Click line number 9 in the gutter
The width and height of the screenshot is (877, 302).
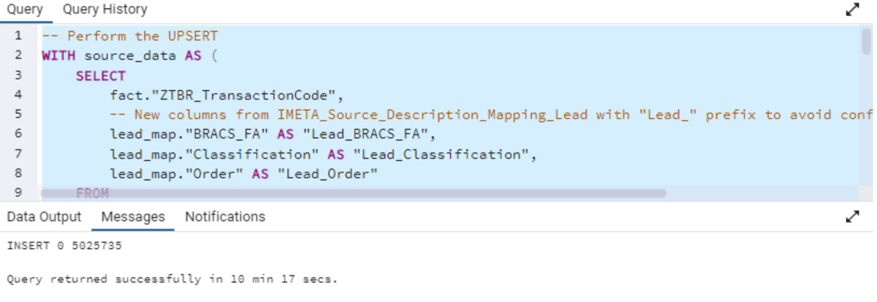[18, 192]
